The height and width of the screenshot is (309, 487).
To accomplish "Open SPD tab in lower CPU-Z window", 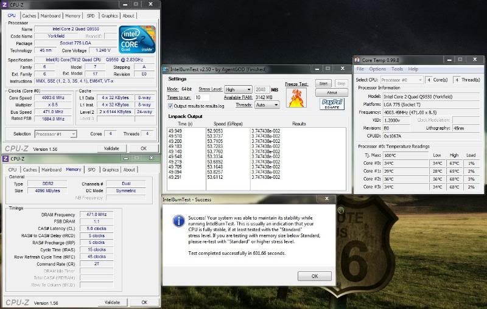I will tap(92, 170).
